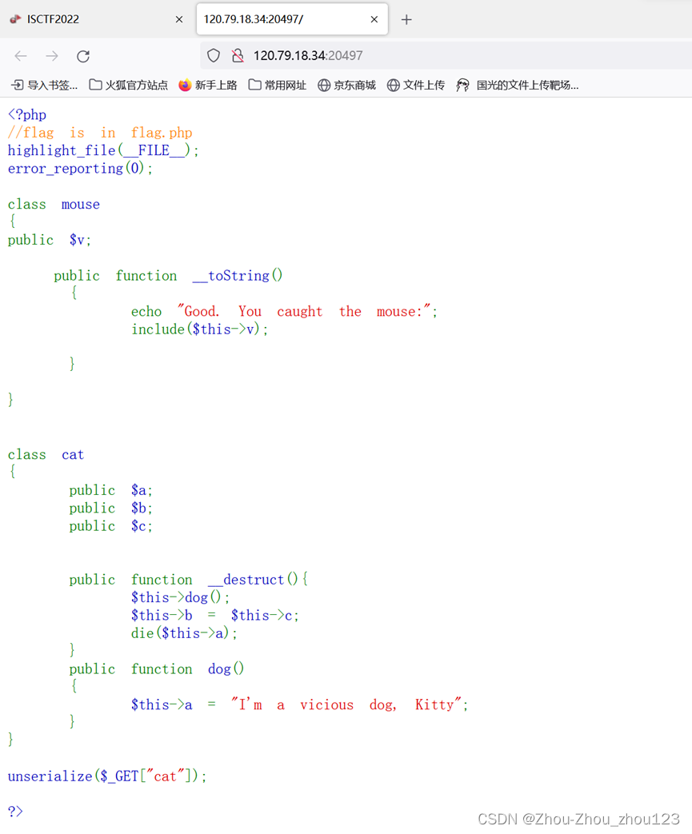The image size is (692, 834).
Task: Click the 京东商城 bookmark globe icon
Action: point(323,85)
